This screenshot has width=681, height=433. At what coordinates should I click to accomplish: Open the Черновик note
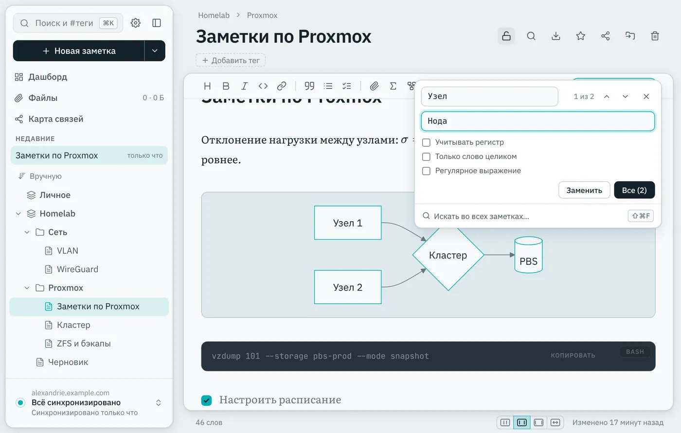[89, 362]
